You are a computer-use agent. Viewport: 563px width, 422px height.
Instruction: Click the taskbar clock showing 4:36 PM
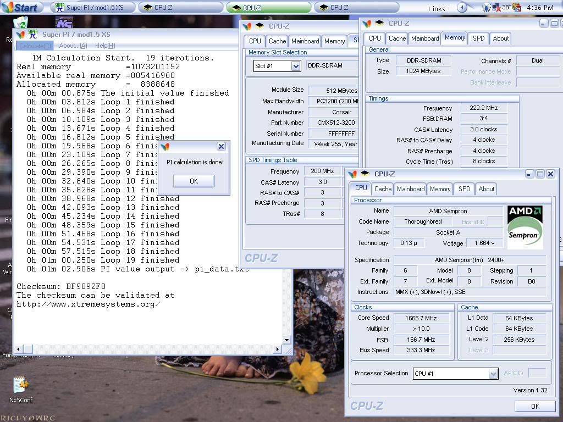click(x=540, y=8)
